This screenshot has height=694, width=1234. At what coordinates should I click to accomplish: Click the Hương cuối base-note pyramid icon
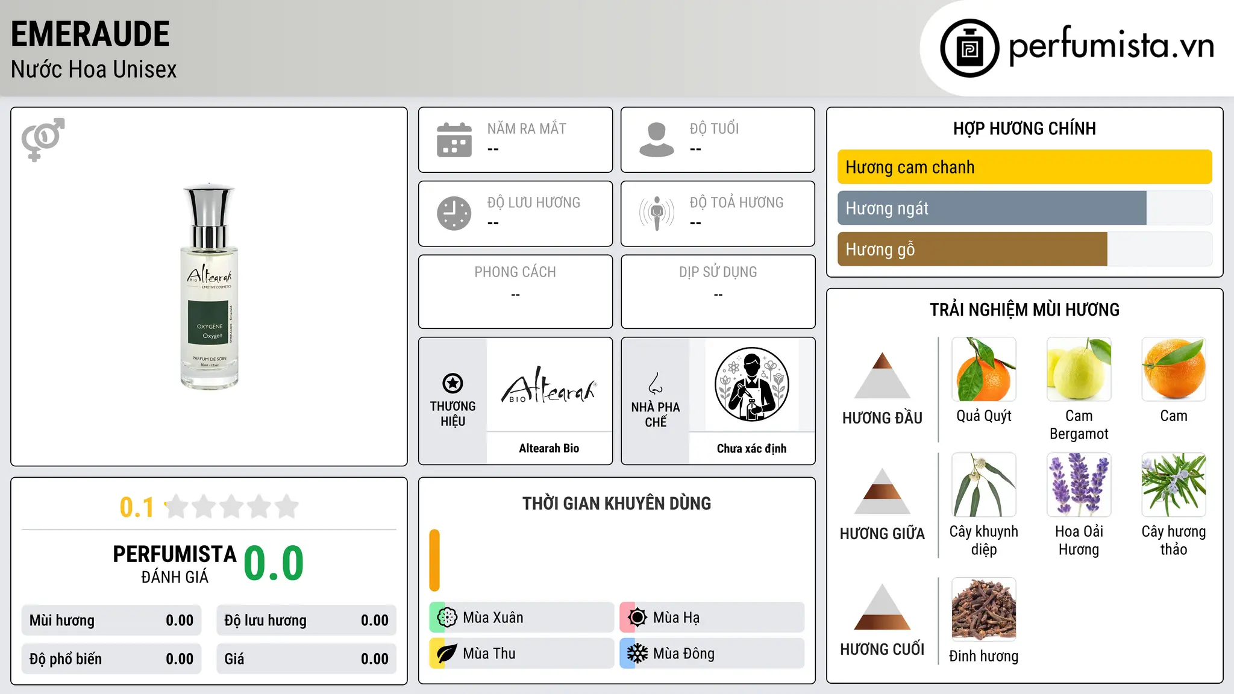[x=882, y=607]
